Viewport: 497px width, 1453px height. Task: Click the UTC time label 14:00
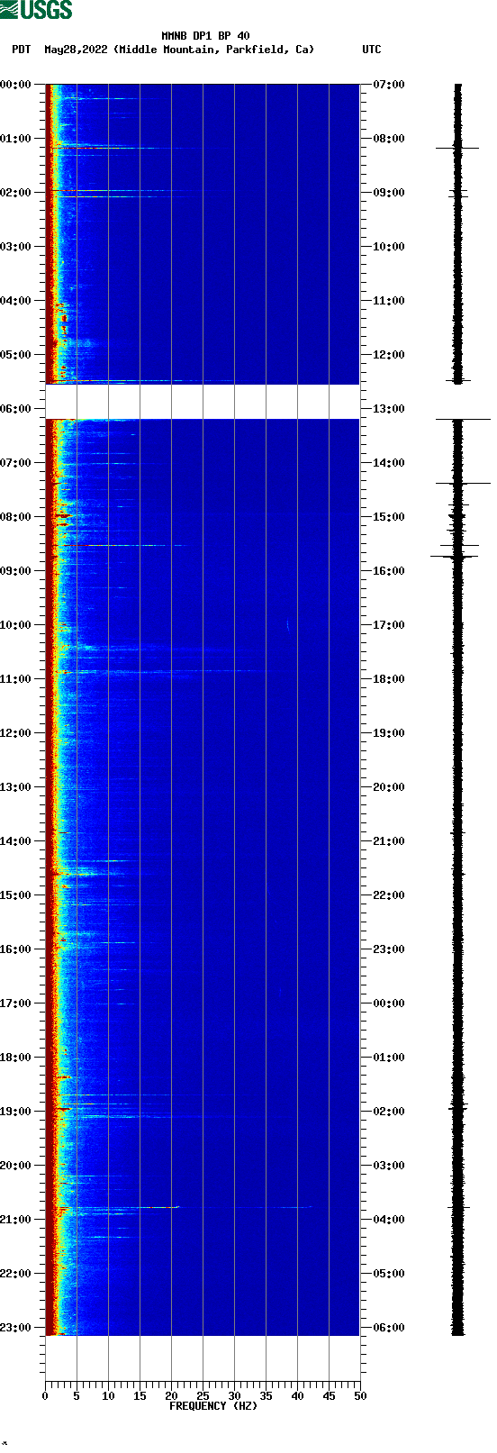tap(389, 463)
